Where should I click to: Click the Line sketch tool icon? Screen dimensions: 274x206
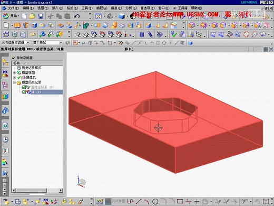(139, 201)
